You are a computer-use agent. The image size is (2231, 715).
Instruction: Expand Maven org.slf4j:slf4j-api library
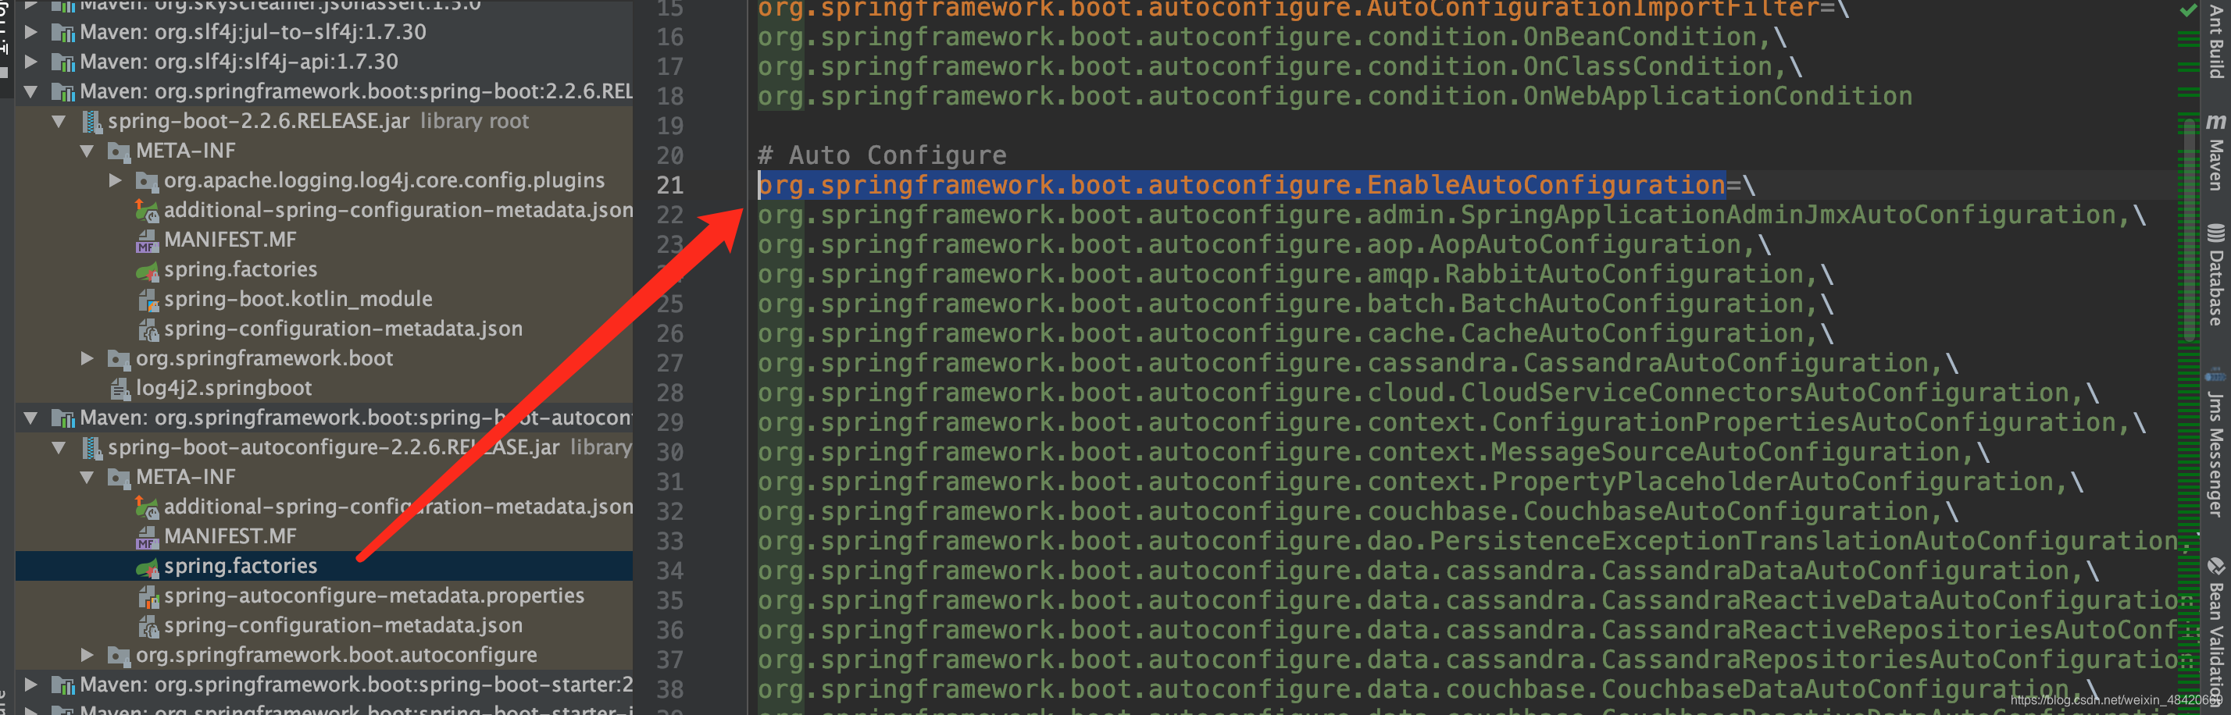click(x=32, y=62)
